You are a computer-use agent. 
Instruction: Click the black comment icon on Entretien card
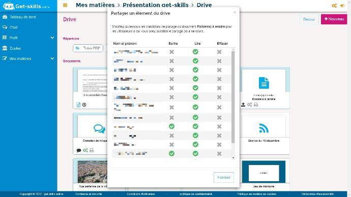78,150
